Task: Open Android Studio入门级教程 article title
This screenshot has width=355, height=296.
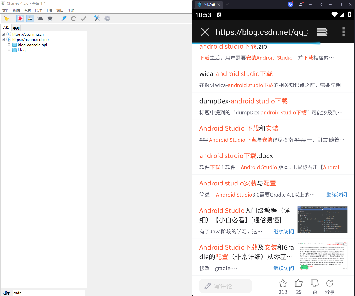Action: pos(245,215)
